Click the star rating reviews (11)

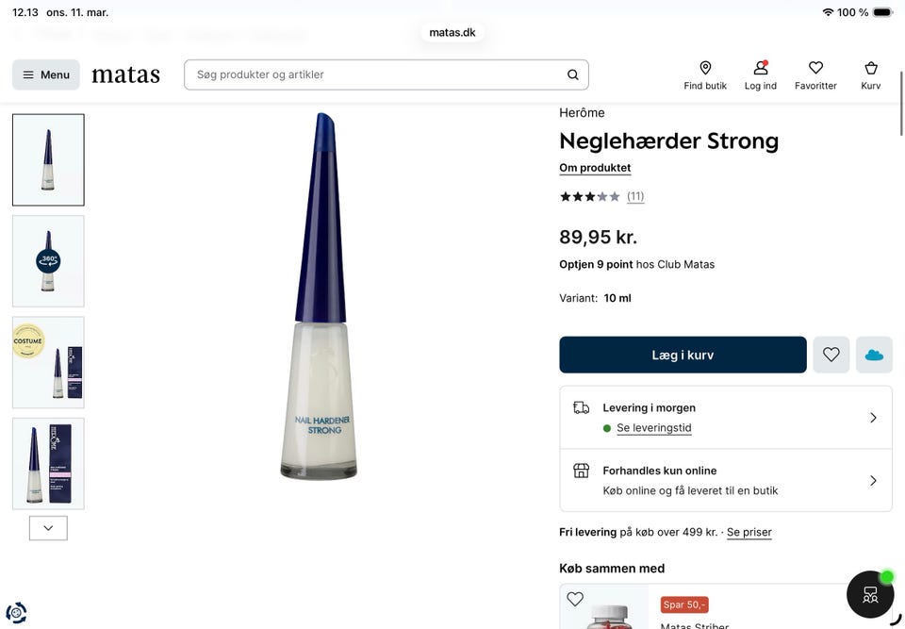(601, 196)
